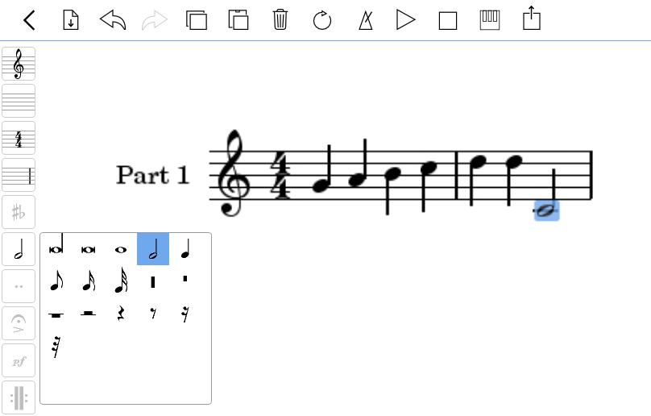Open the sharp and flat accidentals palette
651x416 pixels.
[19, 212]
